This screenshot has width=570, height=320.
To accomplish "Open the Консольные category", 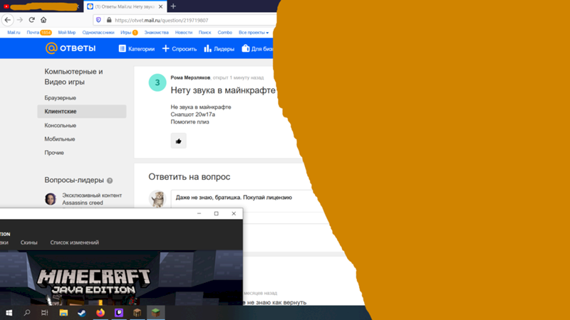I will 61,125.
